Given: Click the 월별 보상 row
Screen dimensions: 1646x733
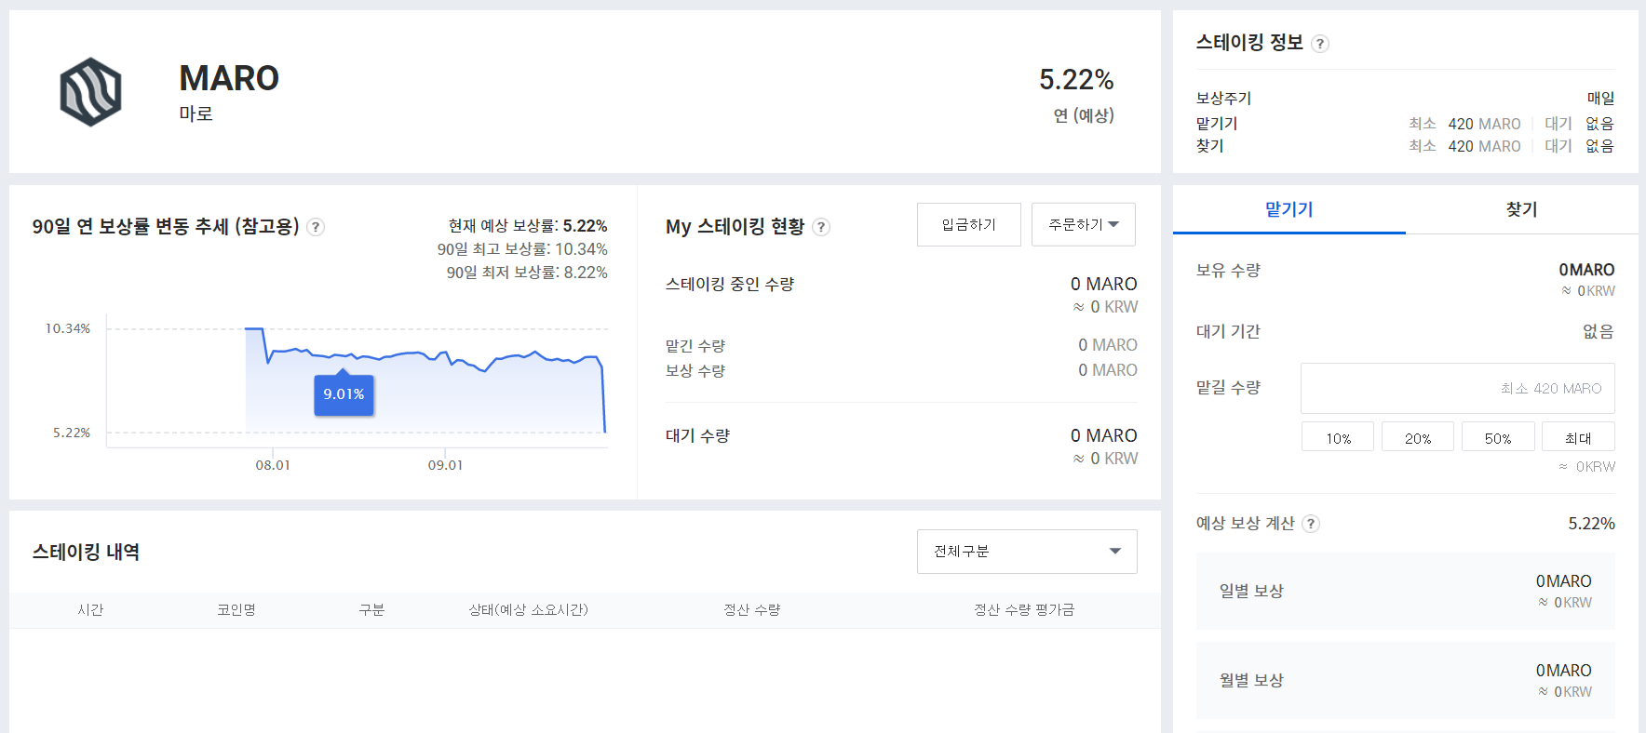Looking at the screenshot, I should 1406,681.
